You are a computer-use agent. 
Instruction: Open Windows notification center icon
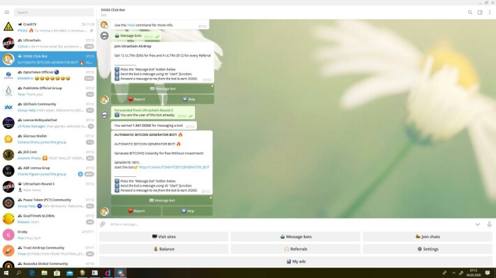tap(488, 273)
